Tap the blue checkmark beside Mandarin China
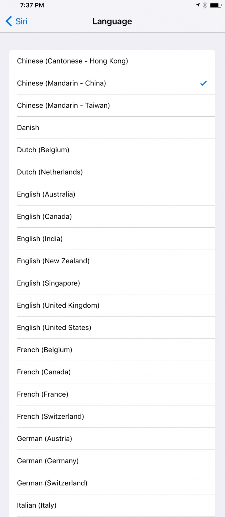Viewport: 225px width, 517px height. coord(203,83)
